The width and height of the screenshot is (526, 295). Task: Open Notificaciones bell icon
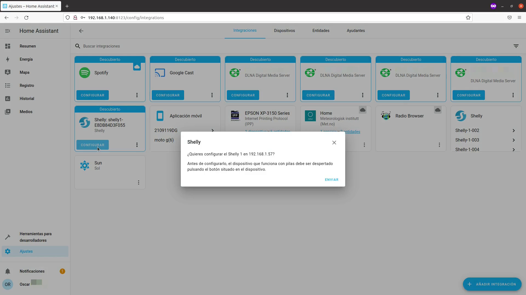point(8,271)
